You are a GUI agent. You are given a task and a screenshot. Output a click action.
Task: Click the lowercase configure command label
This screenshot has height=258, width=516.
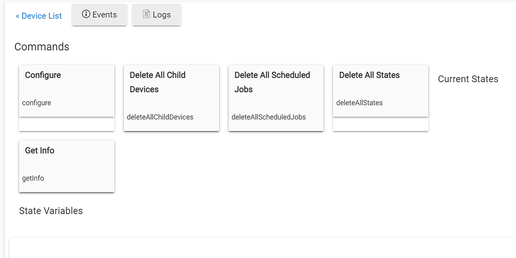[36, 103]
